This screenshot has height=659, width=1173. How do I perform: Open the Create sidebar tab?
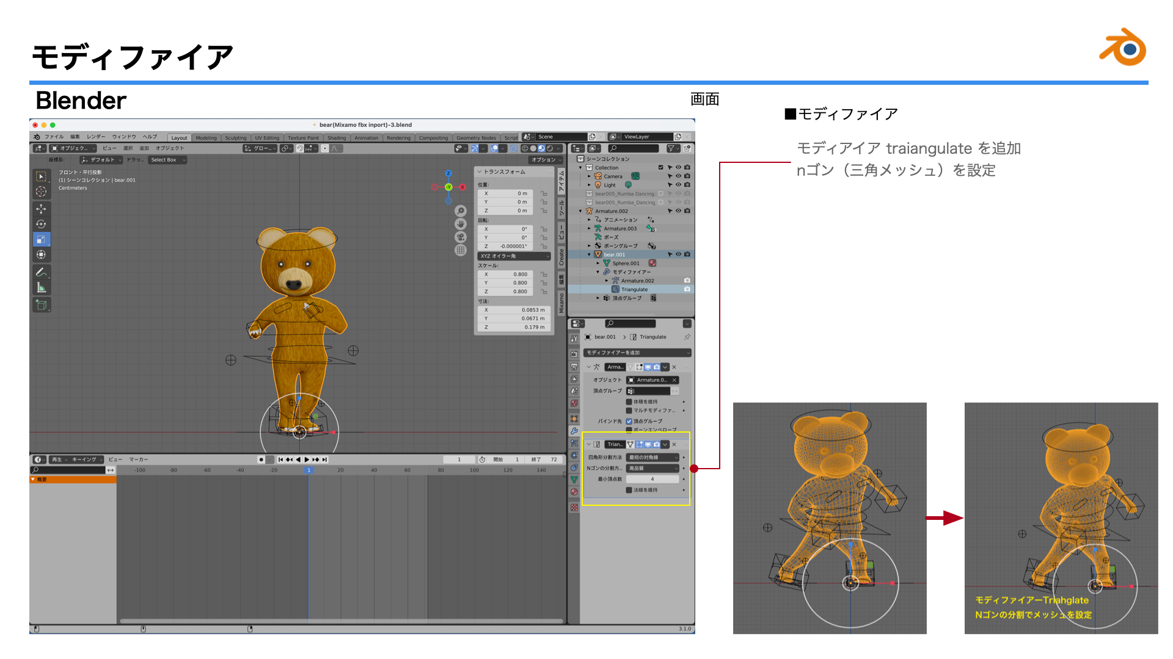[x=561, y=257]
